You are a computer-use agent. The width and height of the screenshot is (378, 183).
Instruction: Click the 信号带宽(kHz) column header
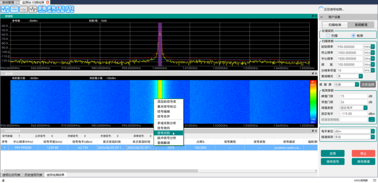click(52, 142)
